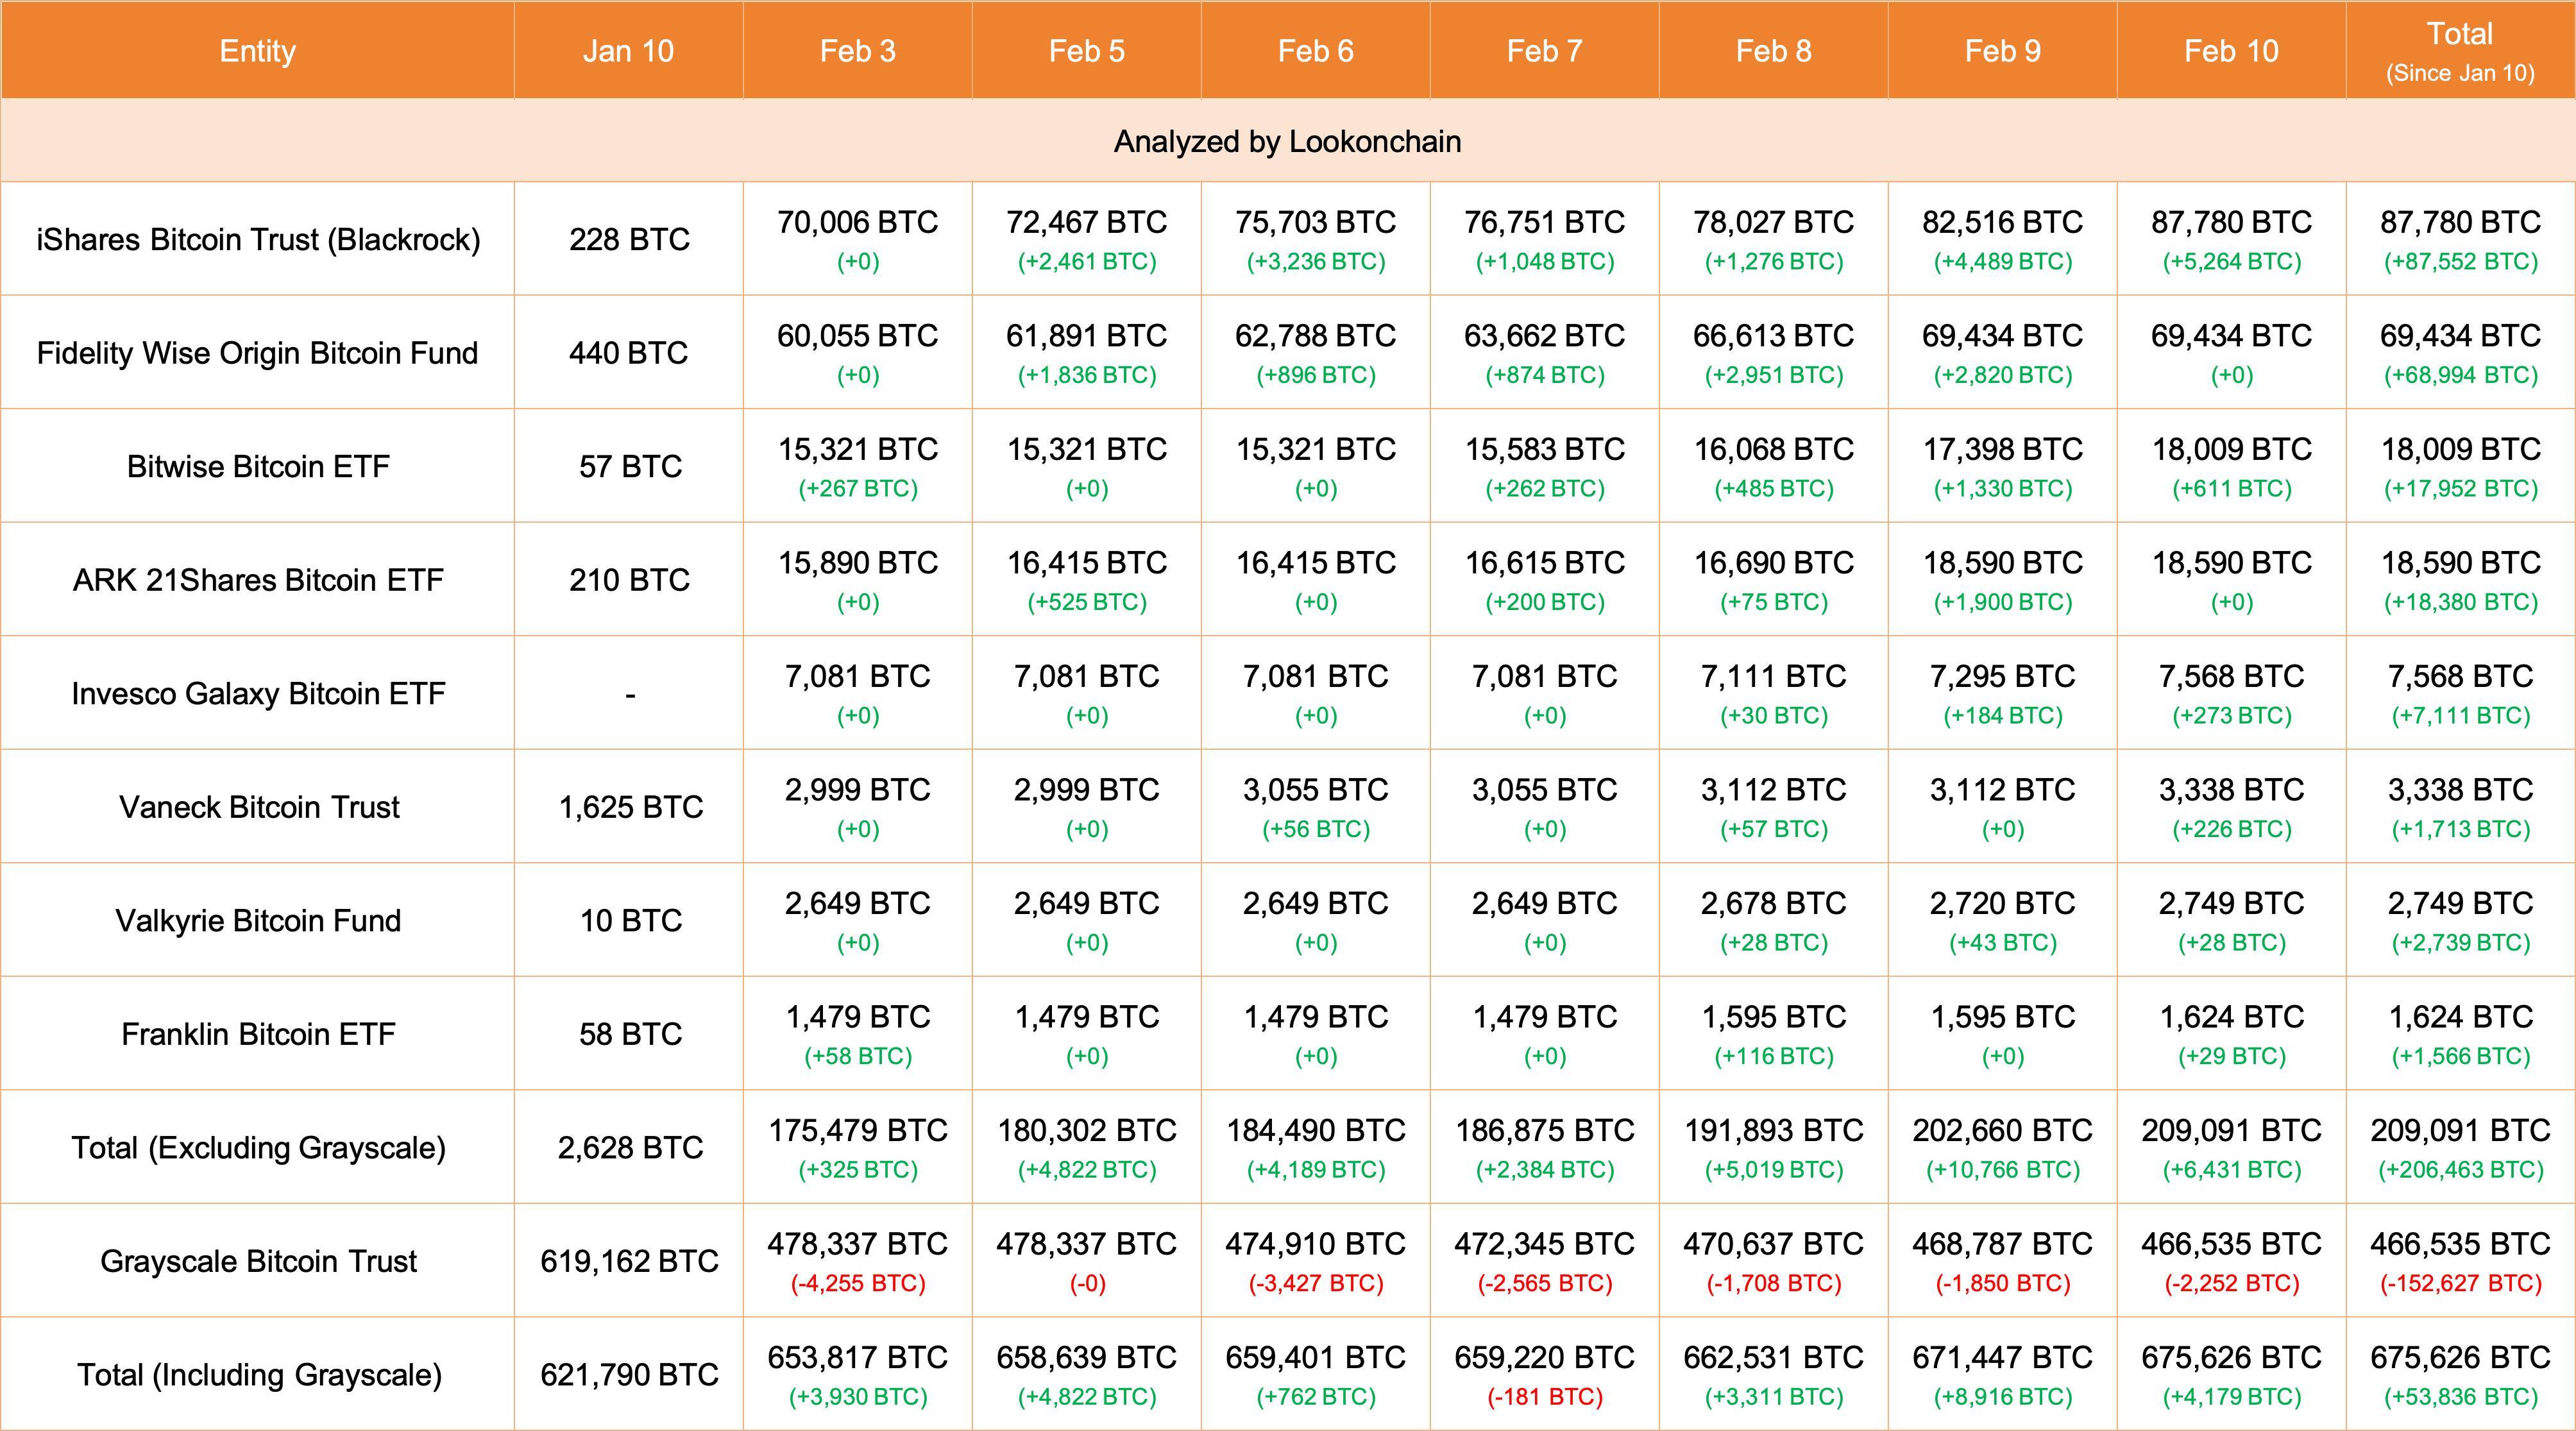The height and width of the screenshot is (1431, 2576).
Task: Click the (+7,111 BTC) Invesco total change
Action: tap(2460, 716)
